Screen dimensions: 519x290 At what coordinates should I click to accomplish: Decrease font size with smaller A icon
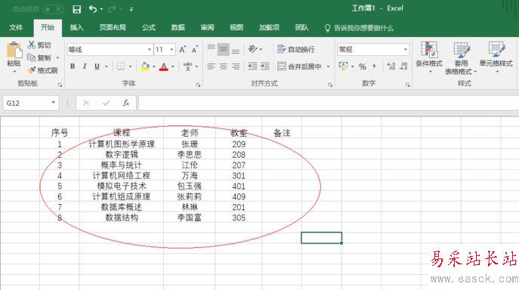point(195,50)
